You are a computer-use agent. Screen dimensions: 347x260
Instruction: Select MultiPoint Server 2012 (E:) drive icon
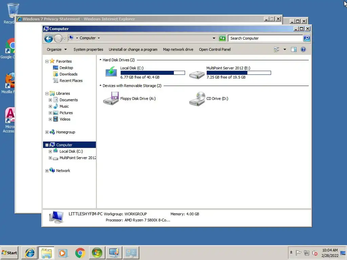point(197,74)
